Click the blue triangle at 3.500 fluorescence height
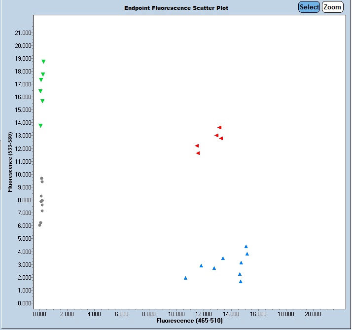Screen dimensions: 352x330 click(x=223, y=258)
